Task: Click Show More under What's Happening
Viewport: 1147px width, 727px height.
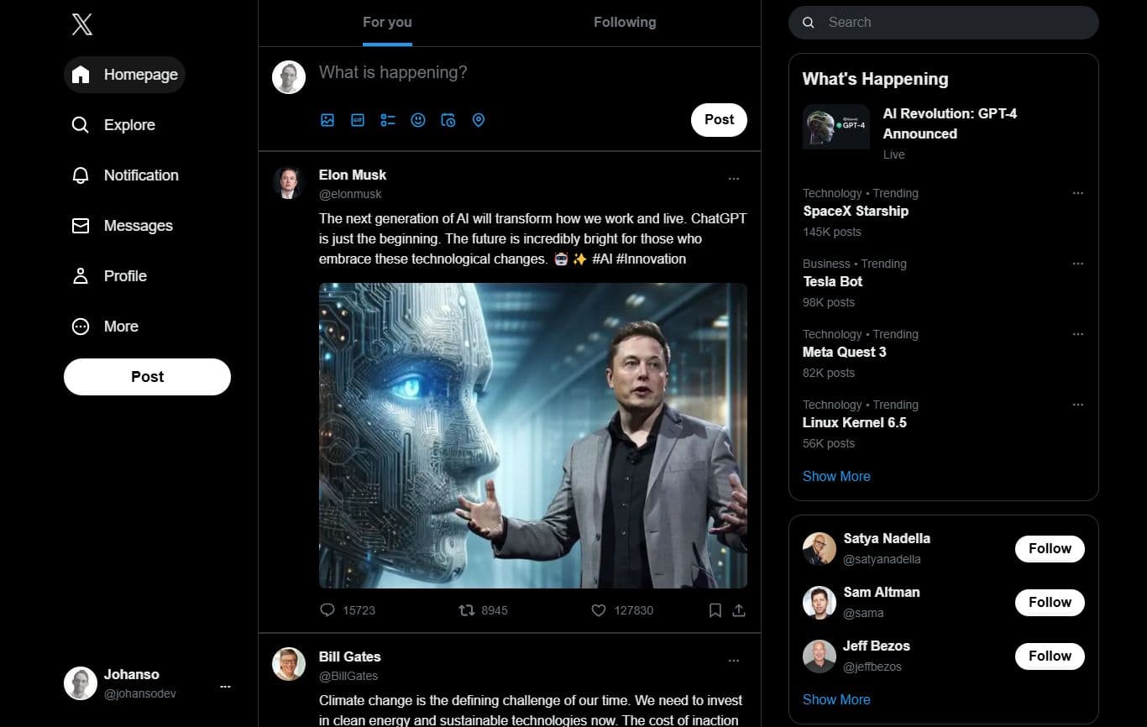Action: (x=836, y=476)
